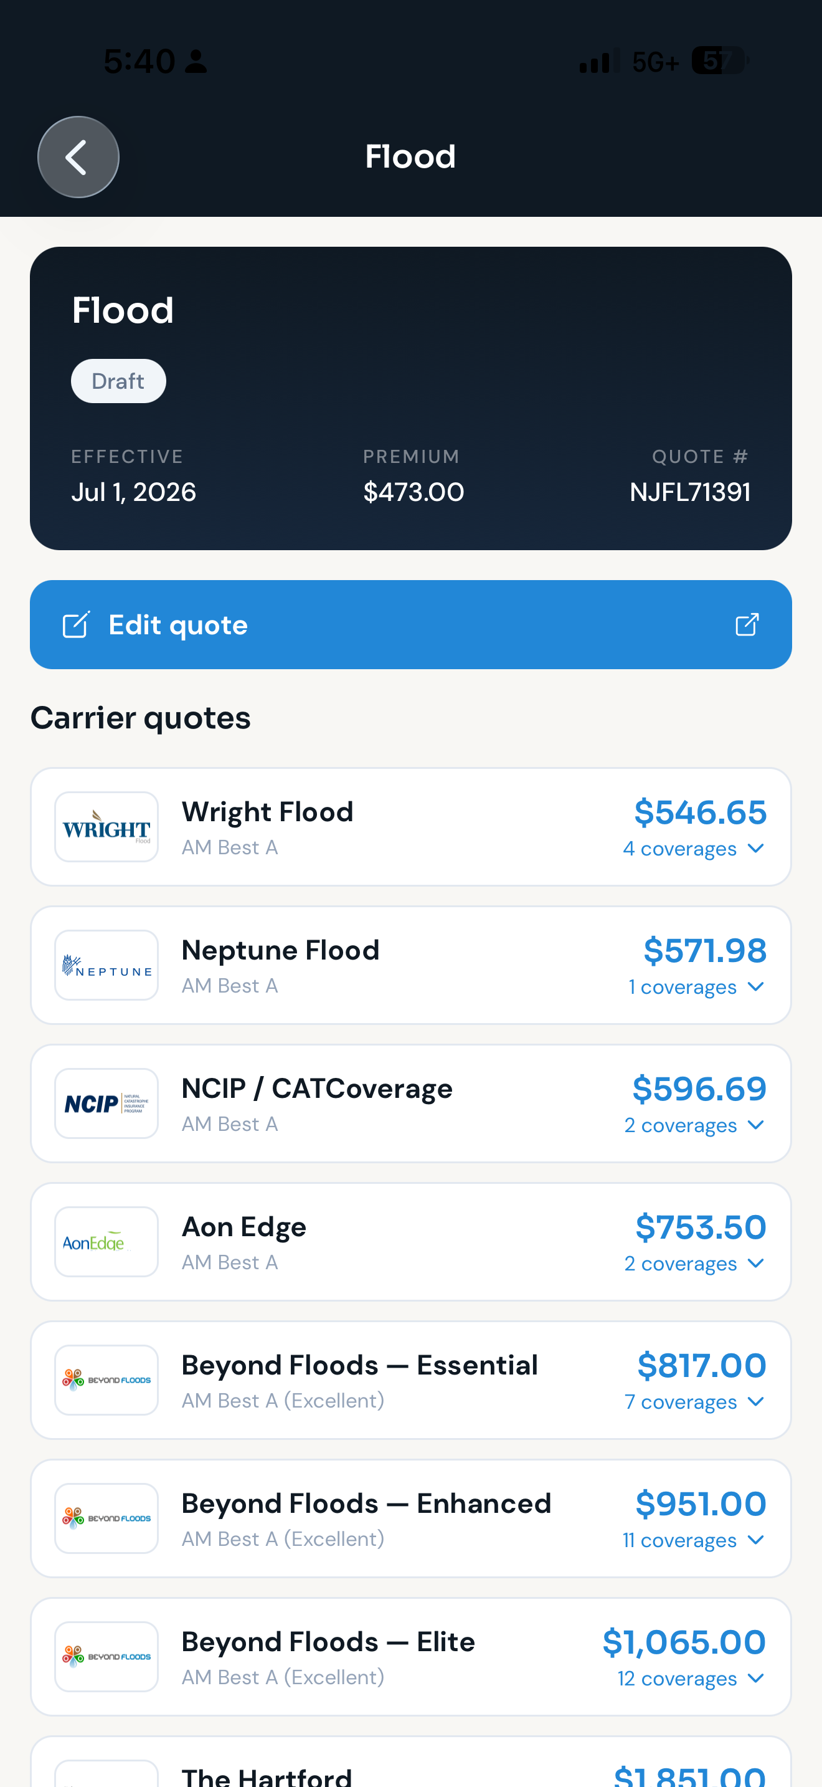Expand Neptune Flood 1 coverages
The height and width of the screenshot is (1787, 822).
[x=697, y=986]
